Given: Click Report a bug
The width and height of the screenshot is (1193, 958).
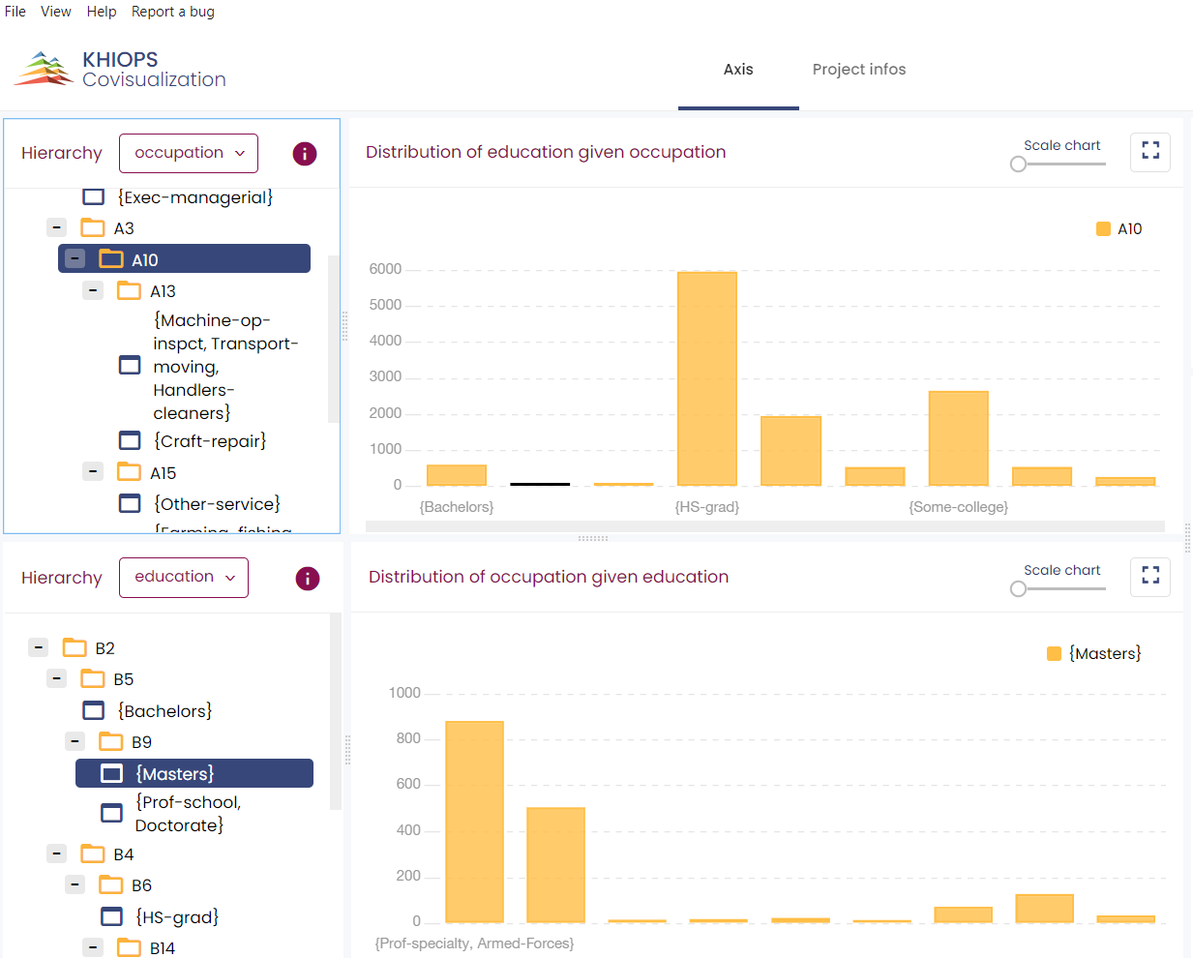Looking at the screenshot, I should click(x=173, y=12).
